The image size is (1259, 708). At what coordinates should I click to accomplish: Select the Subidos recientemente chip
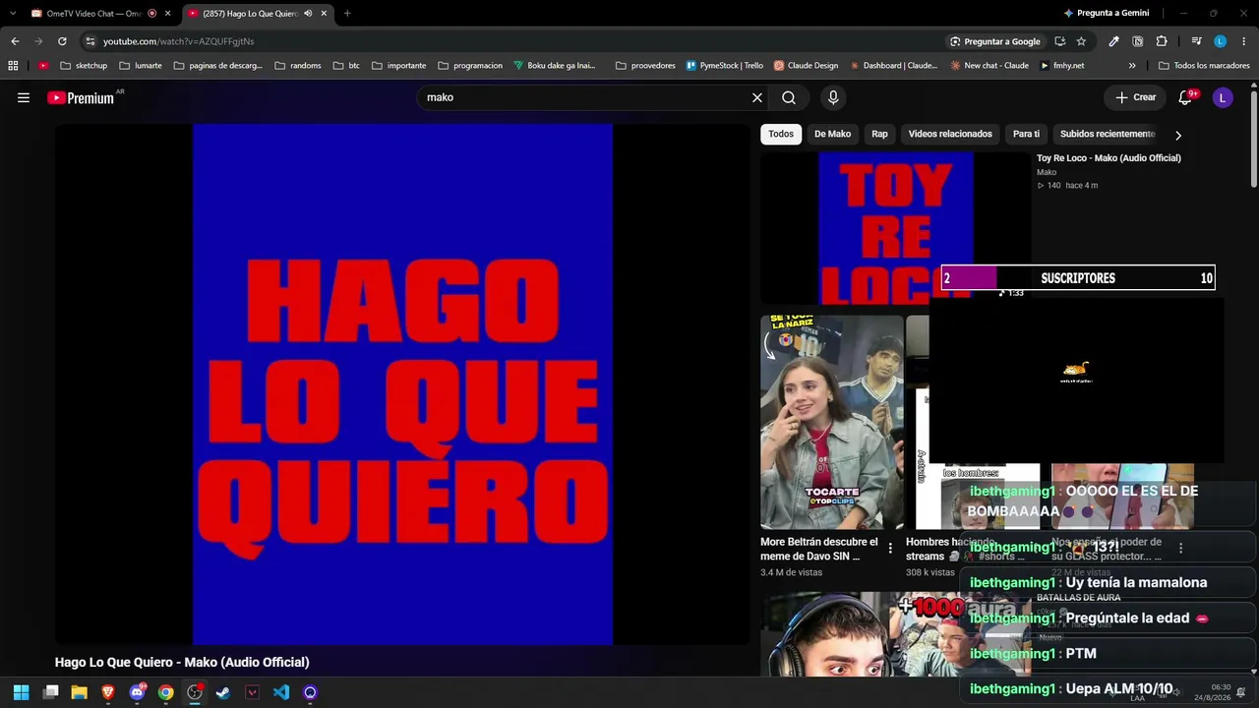1108,134
